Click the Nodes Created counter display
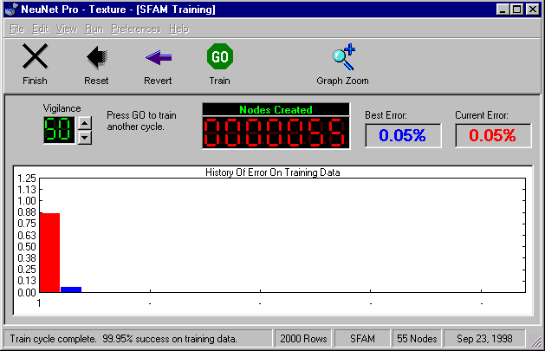 [276, 133]
